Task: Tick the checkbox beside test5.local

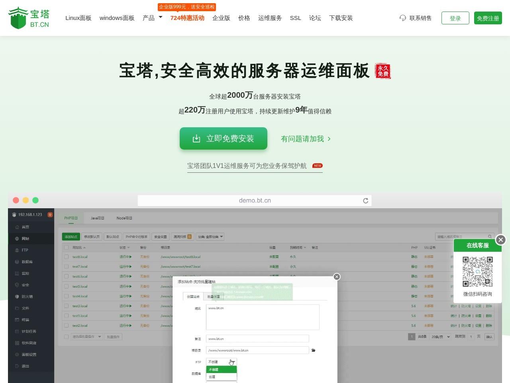Action: point(67,286)
